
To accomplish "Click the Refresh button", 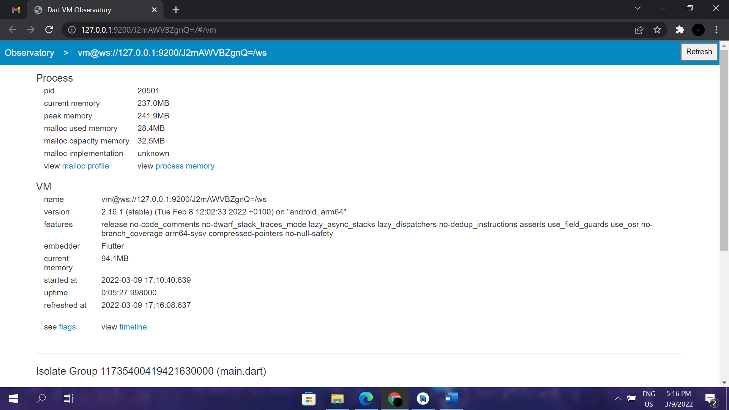I will pos(699,52).
